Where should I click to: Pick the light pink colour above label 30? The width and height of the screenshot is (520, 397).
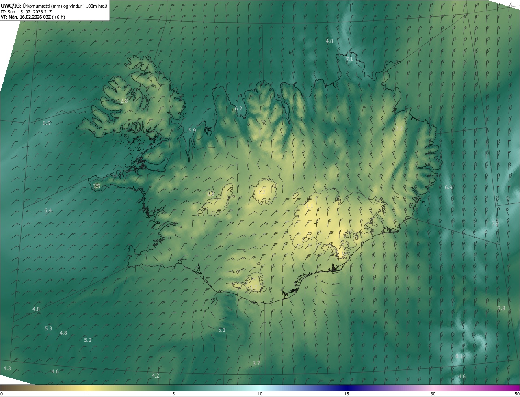click(433, 388)
